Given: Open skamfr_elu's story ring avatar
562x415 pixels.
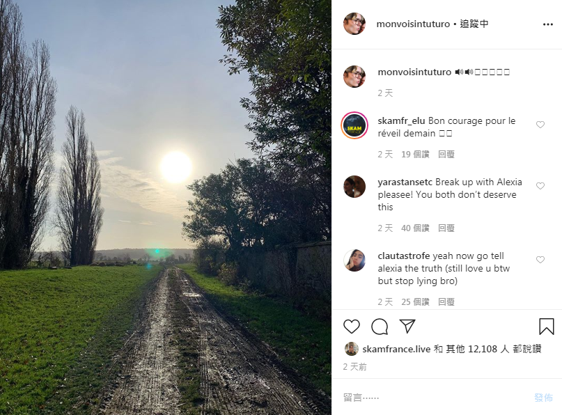Looking at the screenshot, I should (354, 125).
